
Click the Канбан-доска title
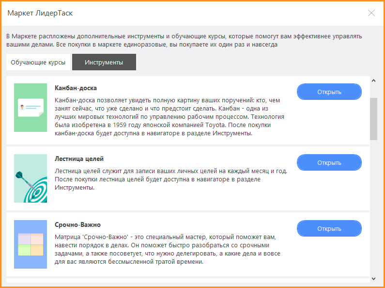76,88
